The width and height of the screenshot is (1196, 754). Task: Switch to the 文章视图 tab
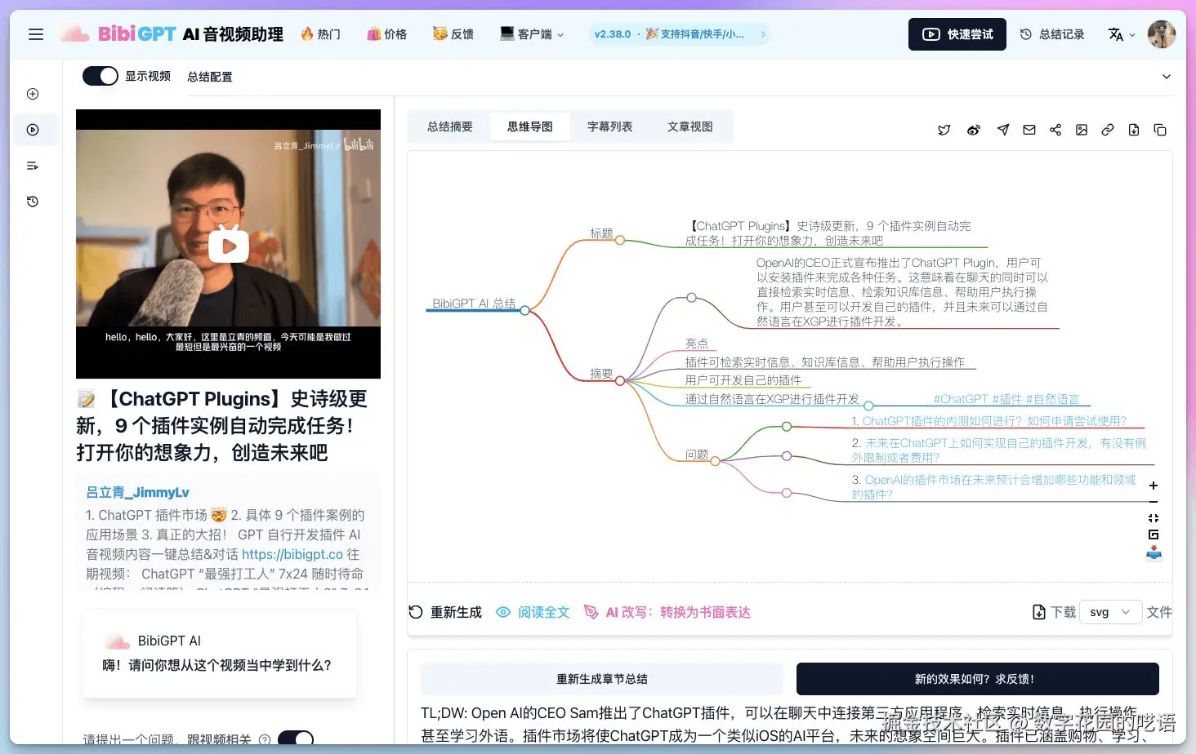(x=690, y=126)
